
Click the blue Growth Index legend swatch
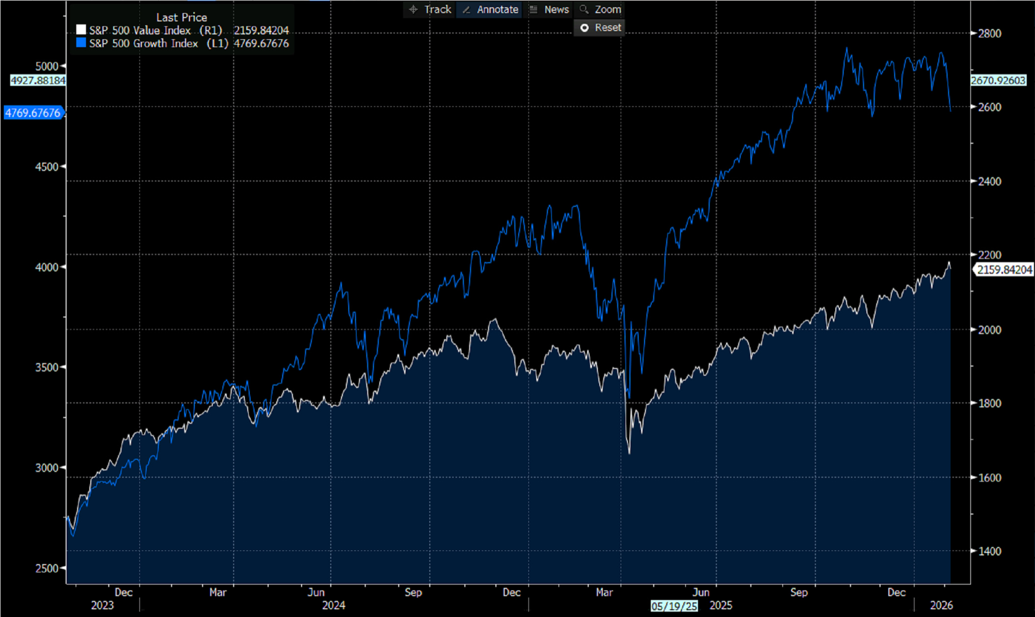point(81,43)
